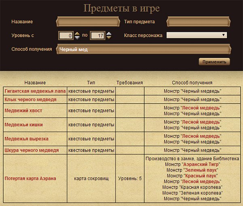Increase the maximum level with up arrow
This screenshot has width=243, height=206.
109,34
